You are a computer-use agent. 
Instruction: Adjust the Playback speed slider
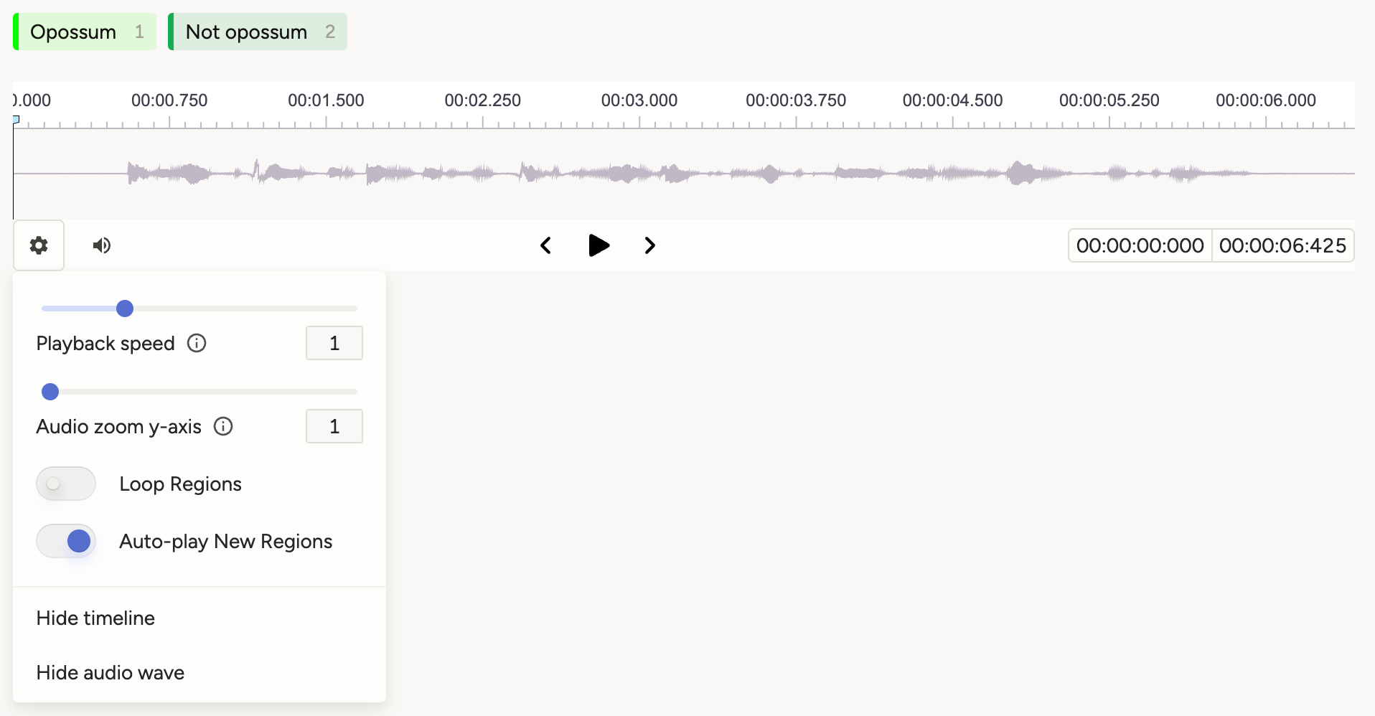click(125, 308)
